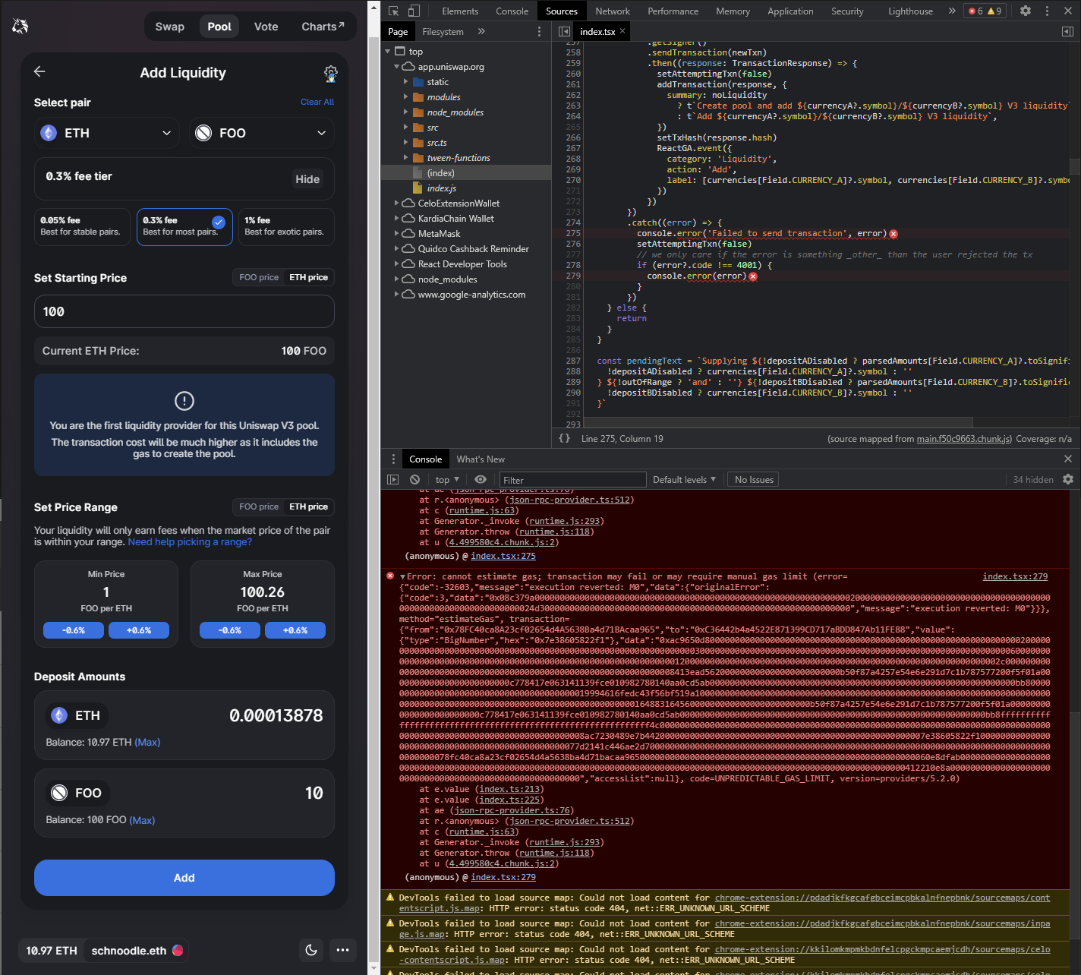Select the 1% fee tier for exotic pairs
Screen dimensions: 1081x975
(286, 226)
